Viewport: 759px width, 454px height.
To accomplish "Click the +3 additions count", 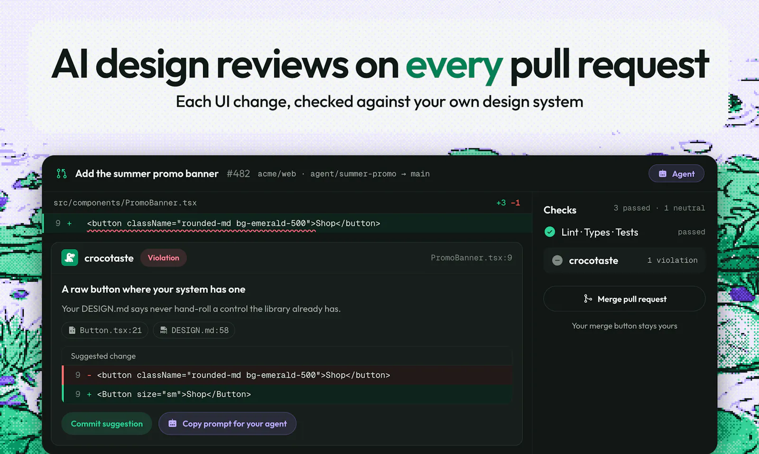I will pyautogui.click(x=501, y=203).
